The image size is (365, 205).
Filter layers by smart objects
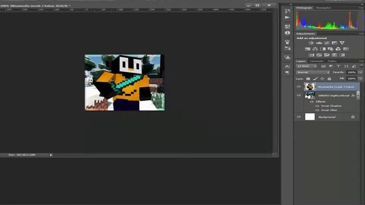point(354,66)
